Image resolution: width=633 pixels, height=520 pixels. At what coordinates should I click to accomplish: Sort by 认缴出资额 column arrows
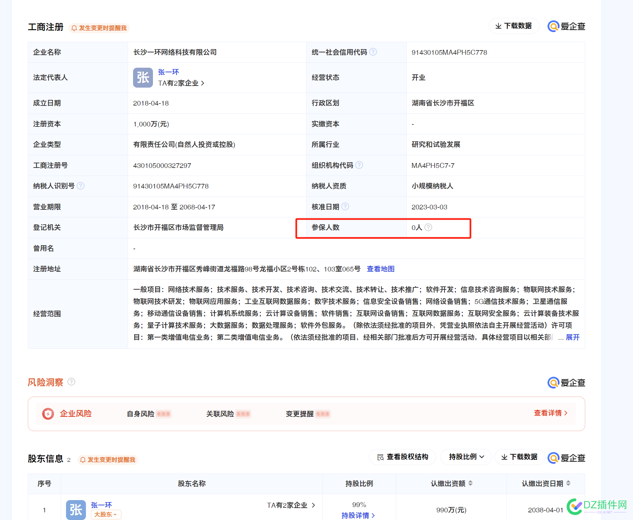(470, 483)
